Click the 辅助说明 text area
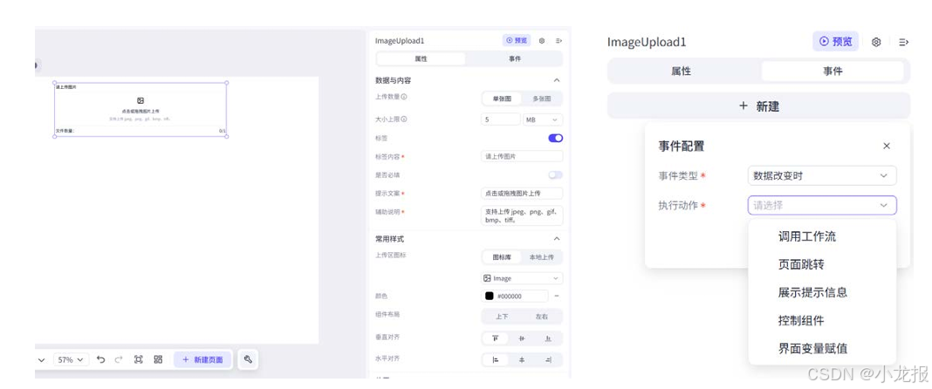 coord(522,215)
